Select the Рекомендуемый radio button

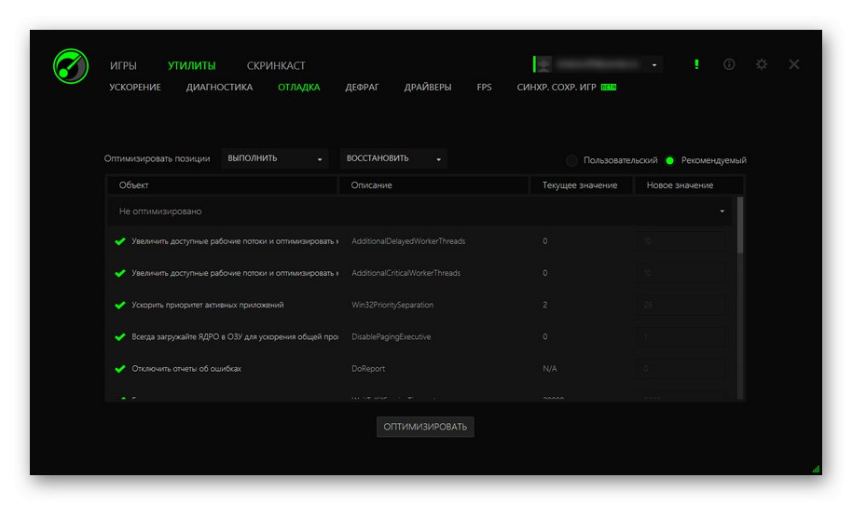pos(670,160)
